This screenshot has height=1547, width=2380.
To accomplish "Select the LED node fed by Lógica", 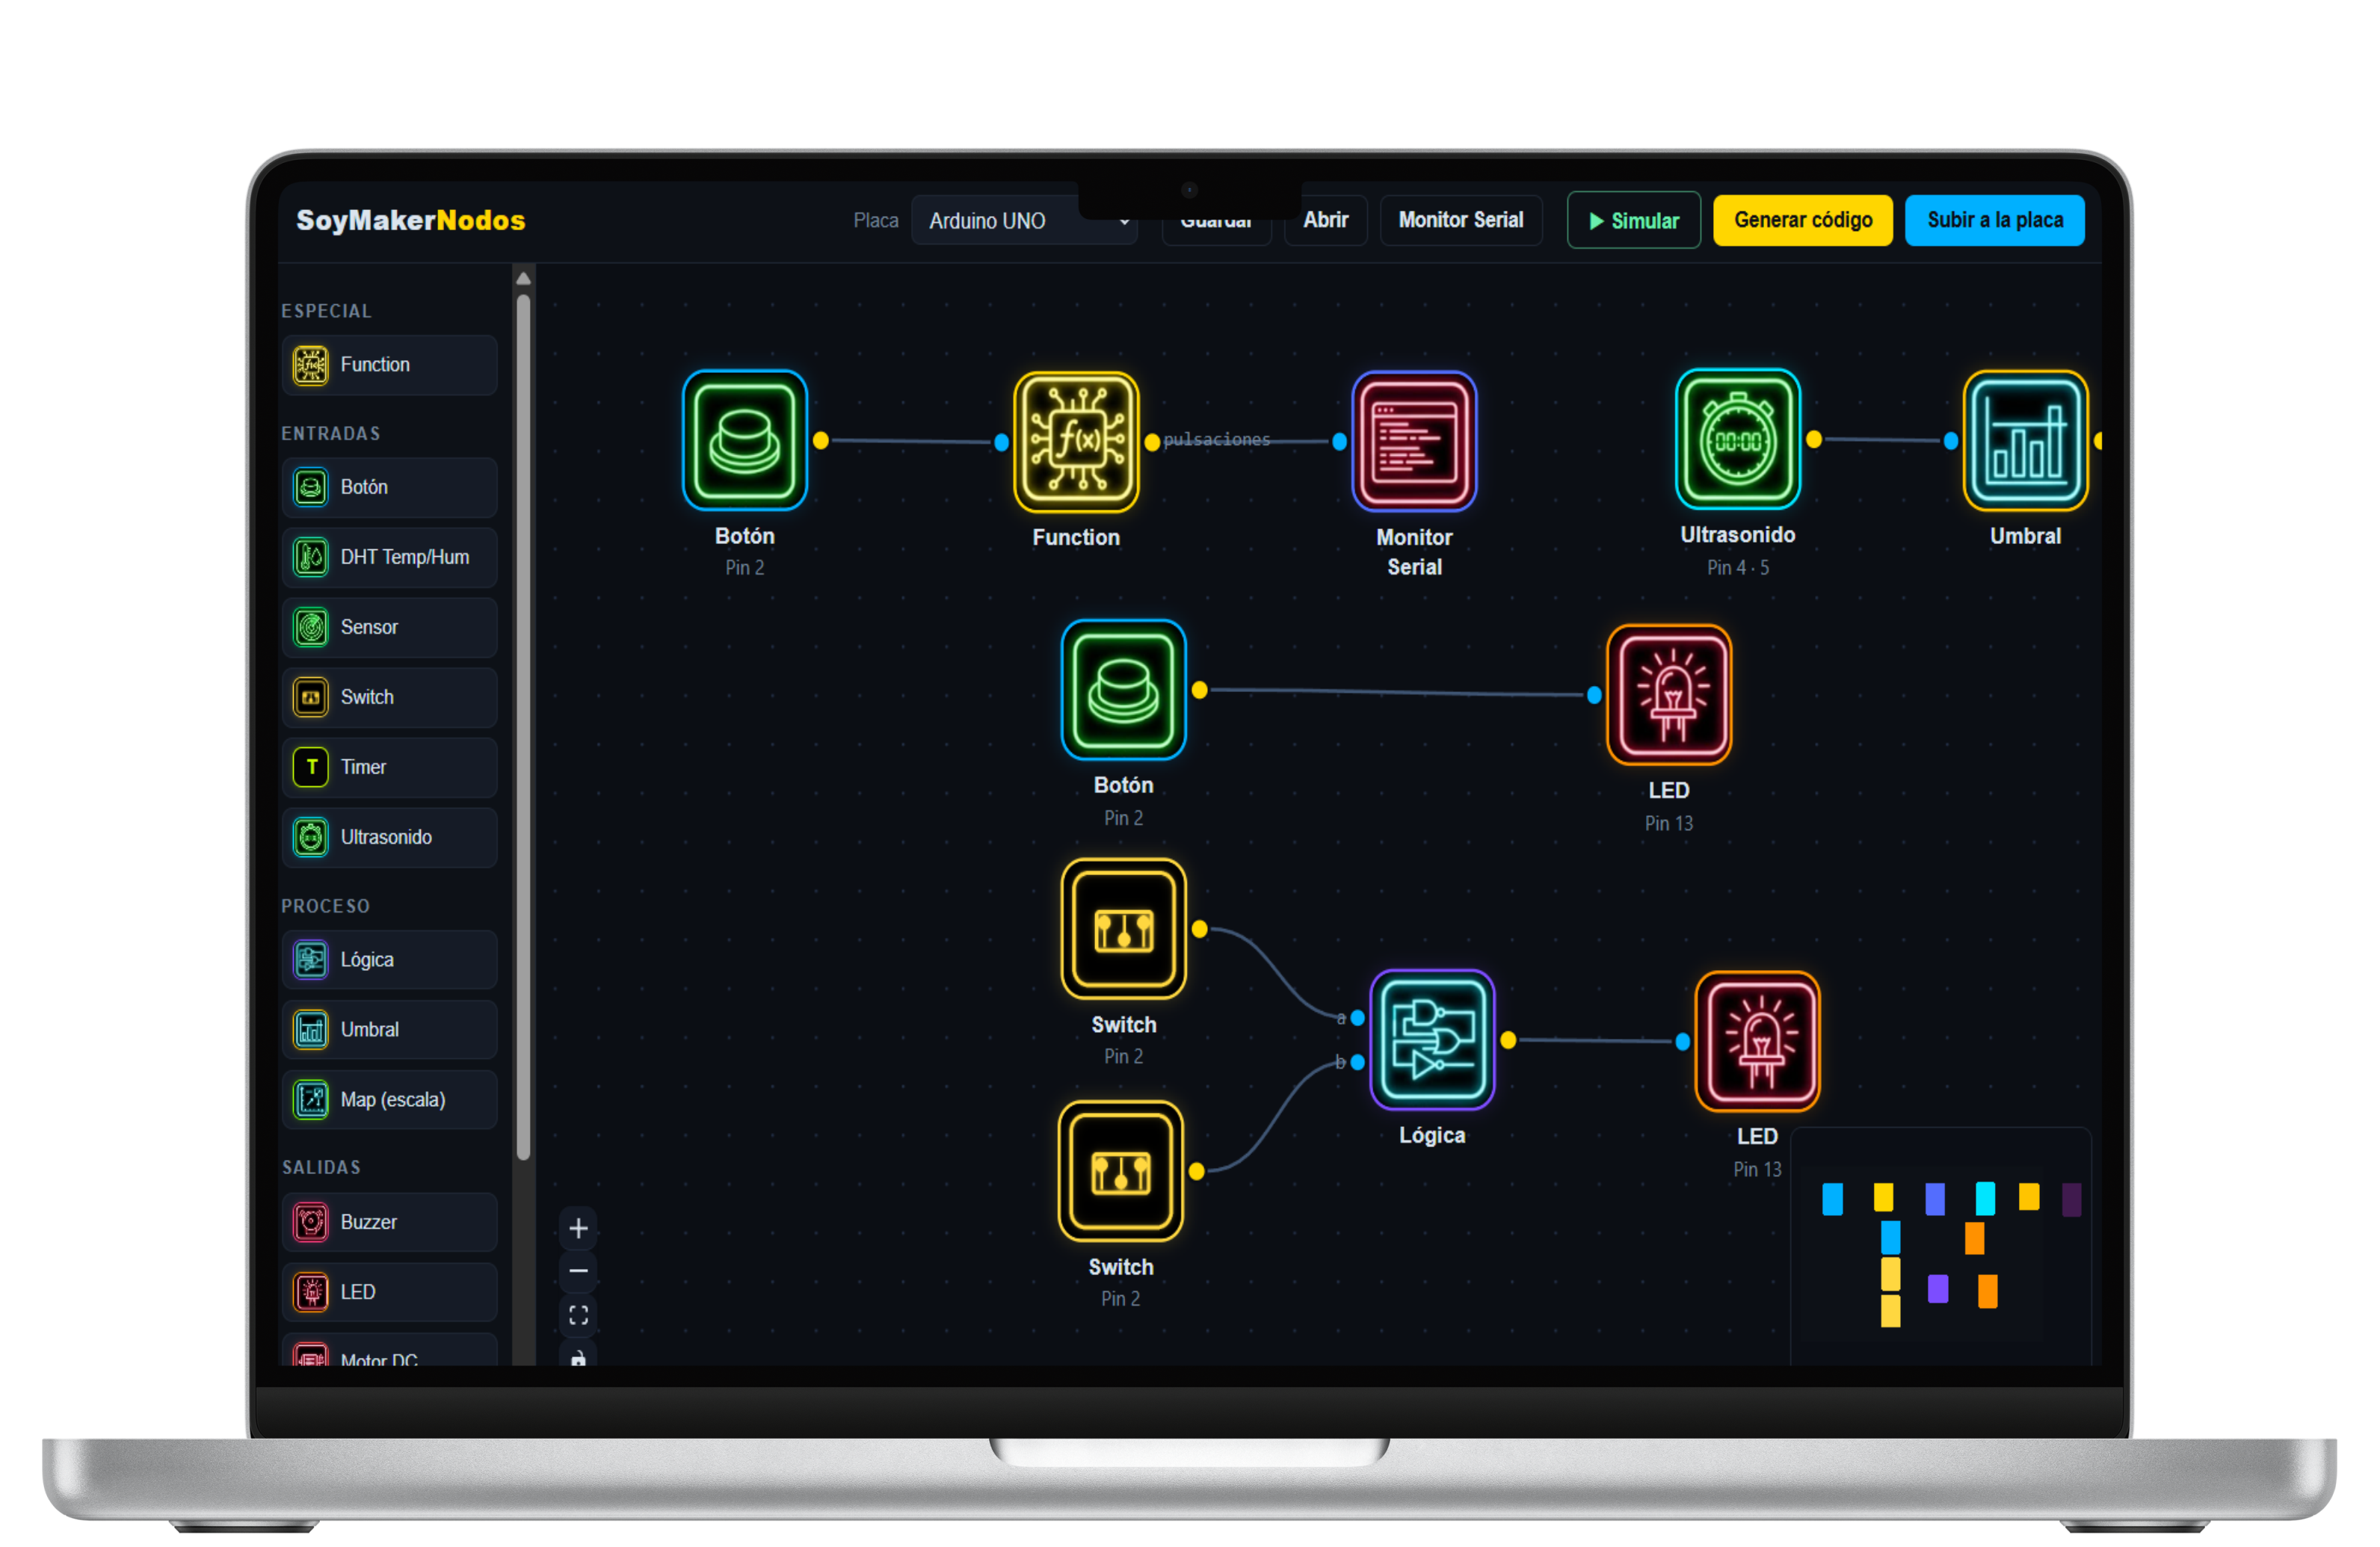I will click(x=1757, y=1041).
